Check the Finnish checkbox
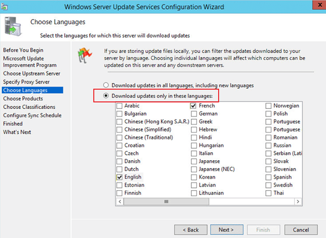 click(119, 193)
